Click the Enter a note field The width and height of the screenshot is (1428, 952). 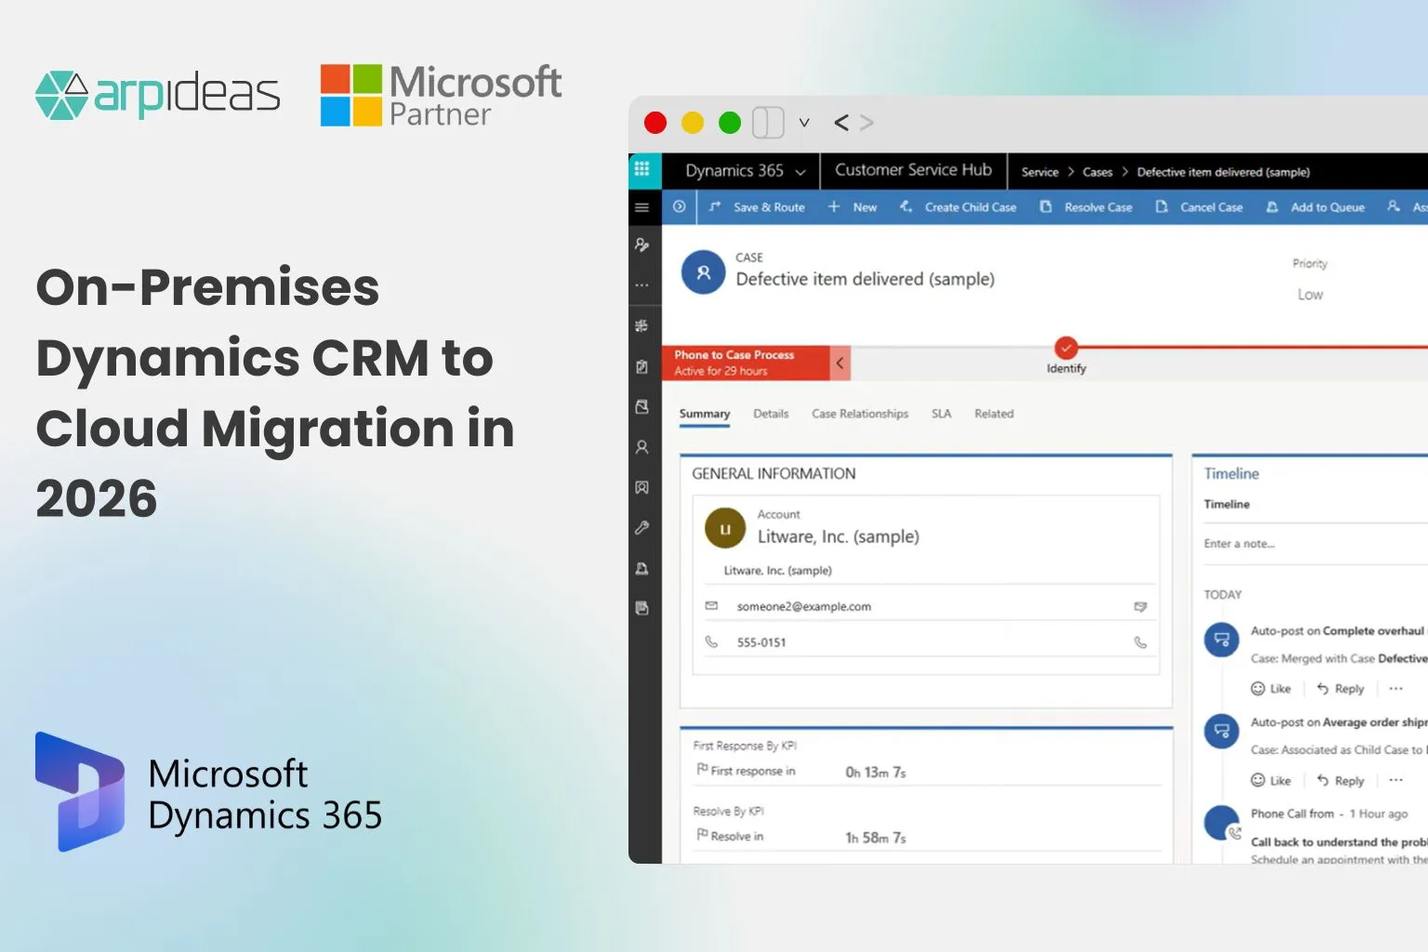[x=1316, y=544]
